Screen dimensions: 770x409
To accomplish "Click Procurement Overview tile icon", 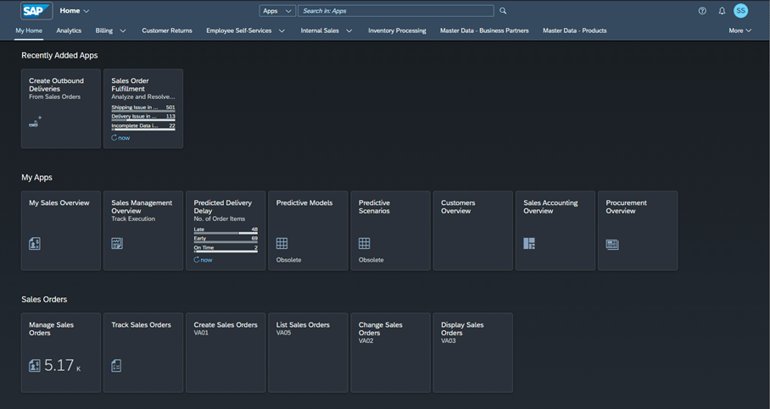I will pyautogui.click(x=612, y=245).
